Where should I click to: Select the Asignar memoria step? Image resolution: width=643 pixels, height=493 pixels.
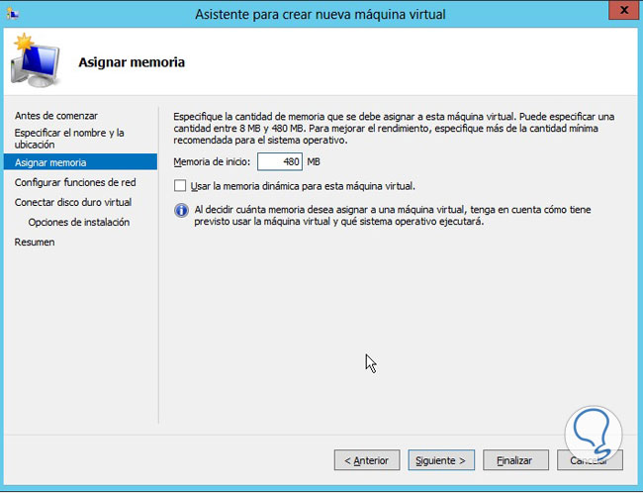(80, 162)
